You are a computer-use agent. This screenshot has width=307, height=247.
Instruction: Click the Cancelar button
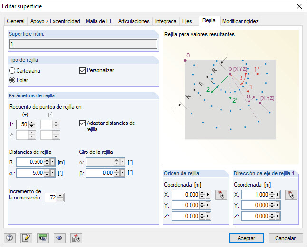pyautogui.click(x=285, y=238)
